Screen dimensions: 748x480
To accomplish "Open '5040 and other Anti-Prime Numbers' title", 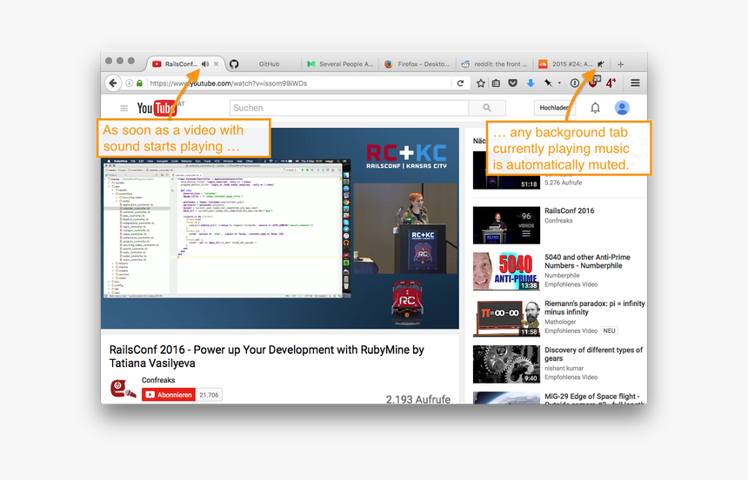I will [588, 262].
